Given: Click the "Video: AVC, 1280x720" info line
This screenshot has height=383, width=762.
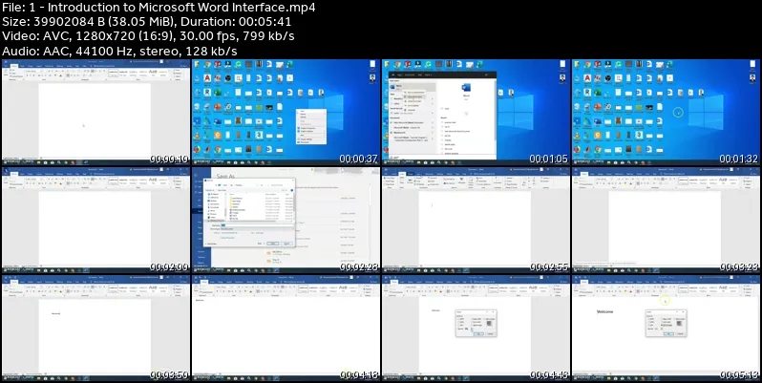Looking at the screenshot, I should click(x=148, y=36).
